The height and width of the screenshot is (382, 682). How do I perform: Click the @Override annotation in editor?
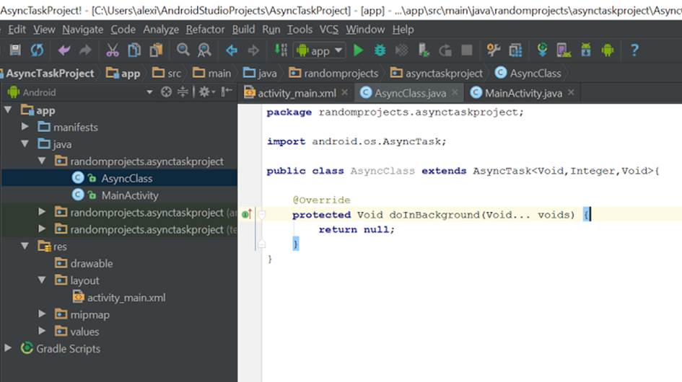[321, 200]
